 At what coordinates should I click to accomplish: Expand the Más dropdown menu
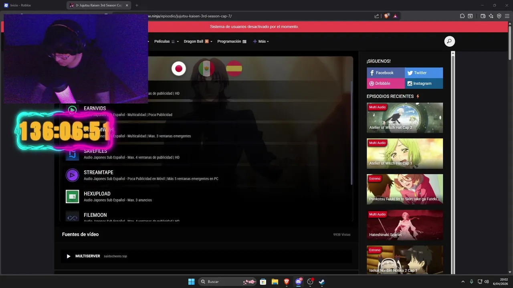(x=261, y=41)
